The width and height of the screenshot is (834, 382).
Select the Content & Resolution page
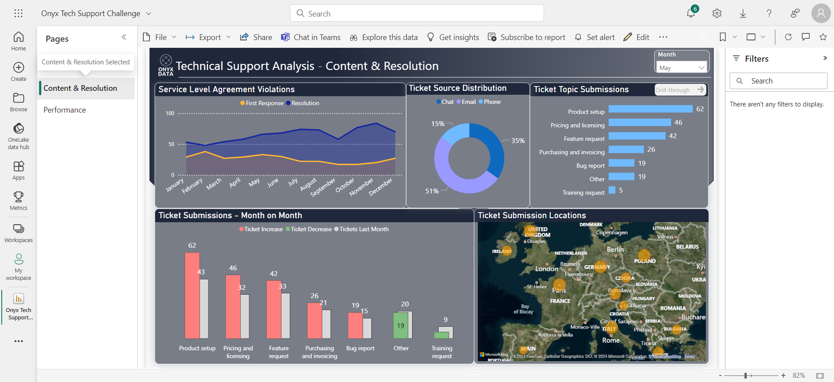[x=86, y=88]
